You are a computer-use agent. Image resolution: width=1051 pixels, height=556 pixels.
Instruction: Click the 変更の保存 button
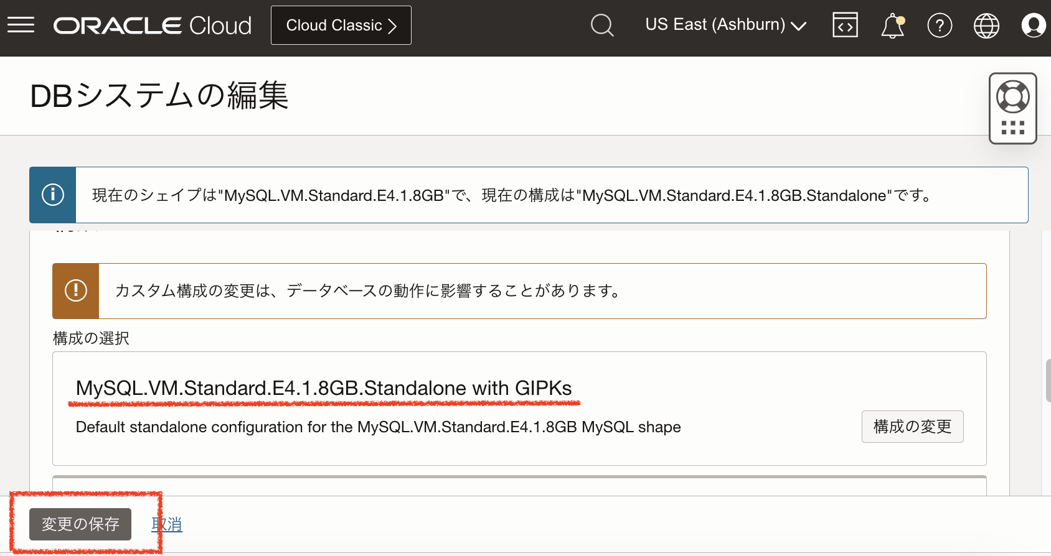[80, 524]
